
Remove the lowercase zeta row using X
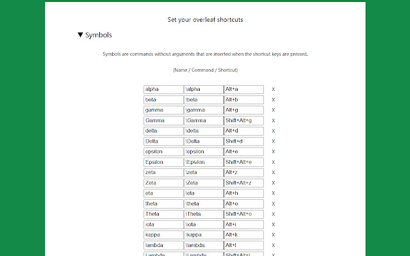[x=274, y=173]
